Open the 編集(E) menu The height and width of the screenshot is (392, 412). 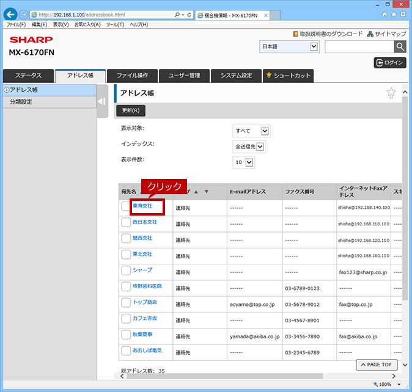39,24
